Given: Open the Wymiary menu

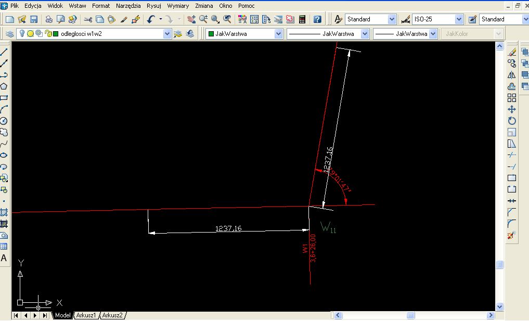Looking at the screenshot, I should tap(178, 6).
